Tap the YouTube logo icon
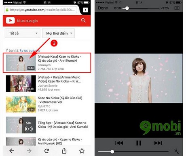 tap(10, 21)
